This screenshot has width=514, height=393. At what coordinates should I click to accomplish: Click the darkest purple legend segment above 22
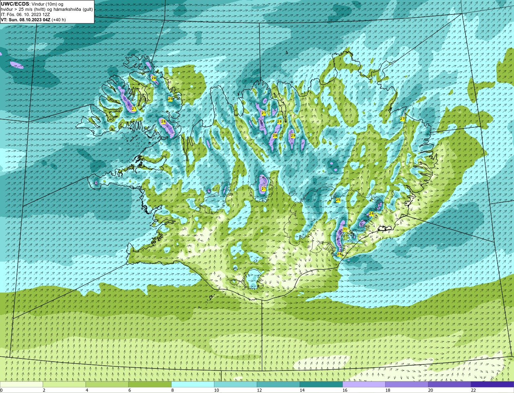(492, 384)
